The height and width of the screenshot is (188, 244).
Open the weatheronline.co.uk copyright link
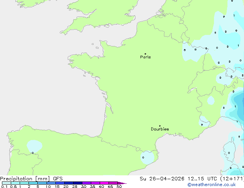[212, 185]
